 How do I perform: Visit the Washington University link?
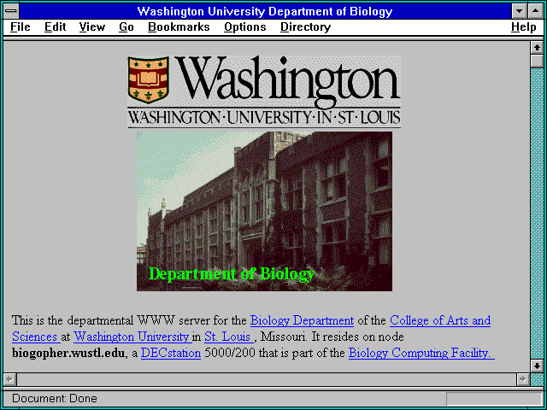(x=132, y=337)
